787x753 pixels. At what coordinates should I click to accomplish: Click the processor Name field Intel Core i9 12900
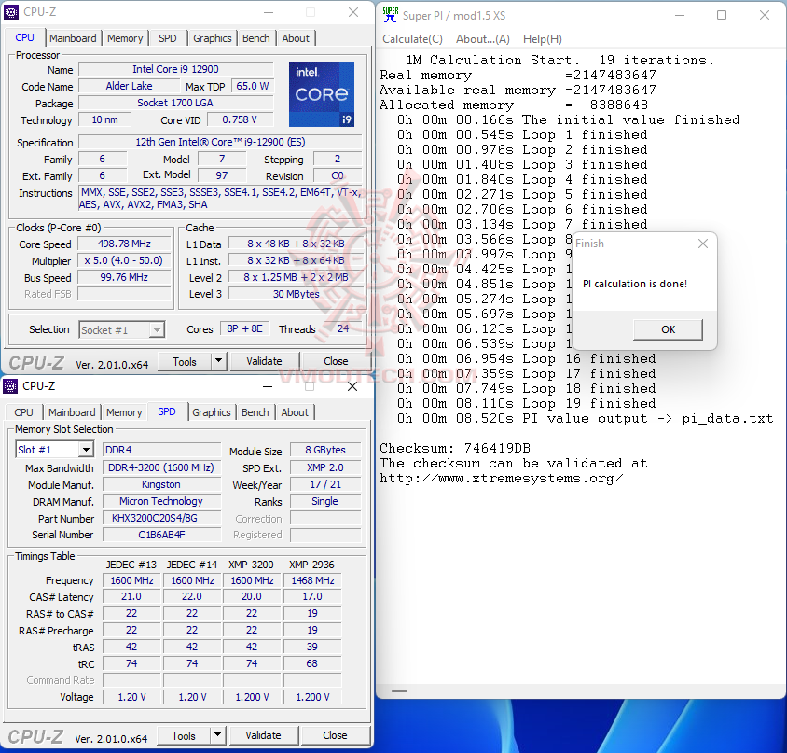click(176, 69)
